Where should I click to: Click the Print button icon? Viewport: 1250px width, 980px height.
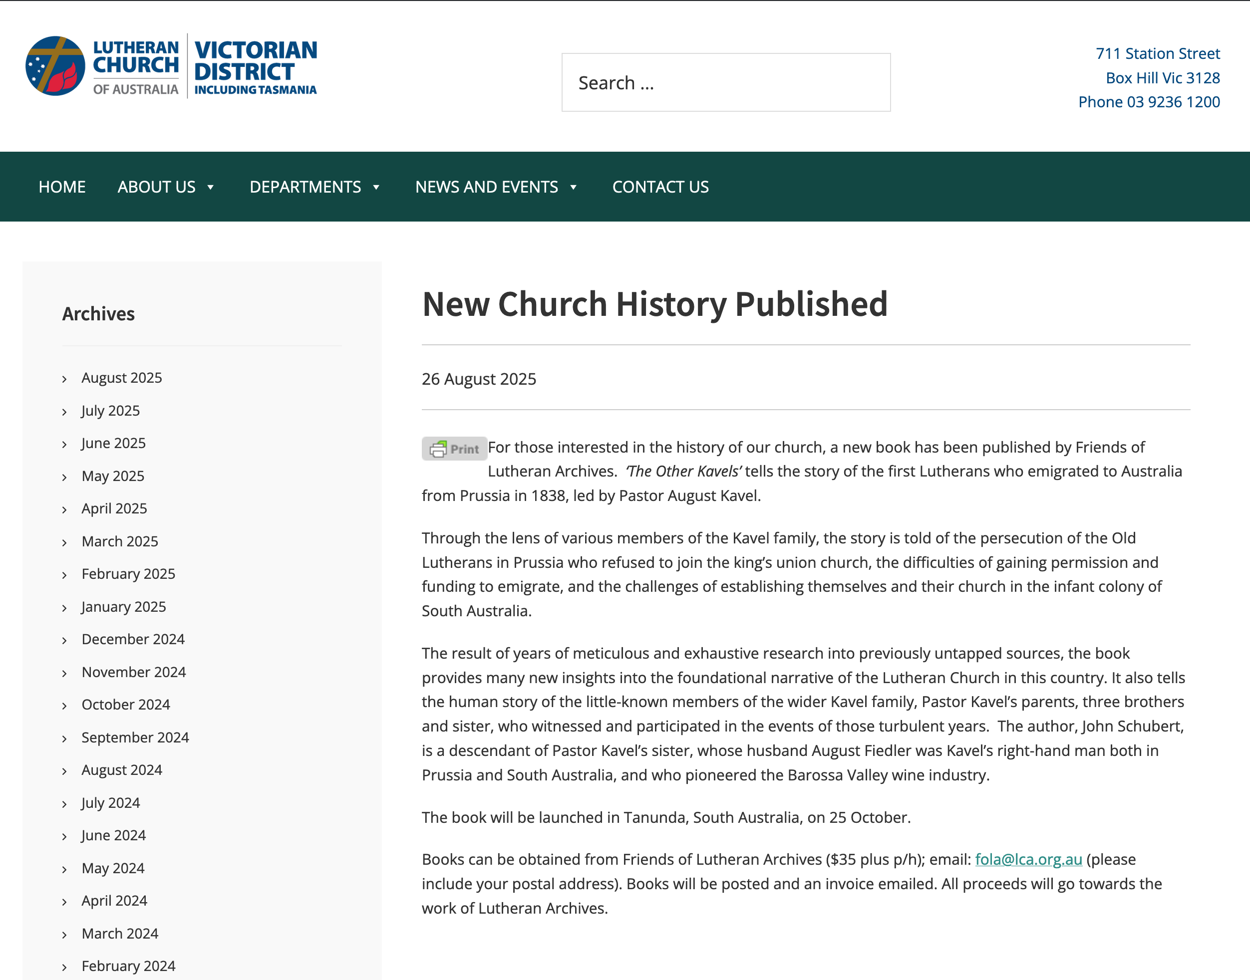(x=454, y=449)
